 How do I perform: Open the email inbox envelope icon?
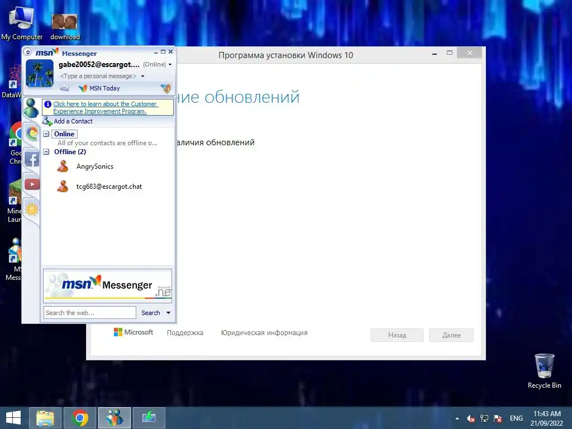(x=64, y=88)
